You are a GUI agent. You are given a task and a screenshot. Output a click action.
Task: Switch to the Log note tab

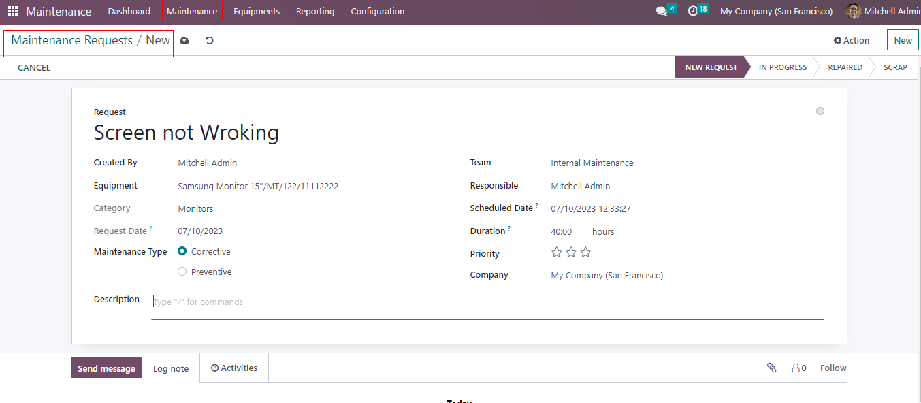171,368
